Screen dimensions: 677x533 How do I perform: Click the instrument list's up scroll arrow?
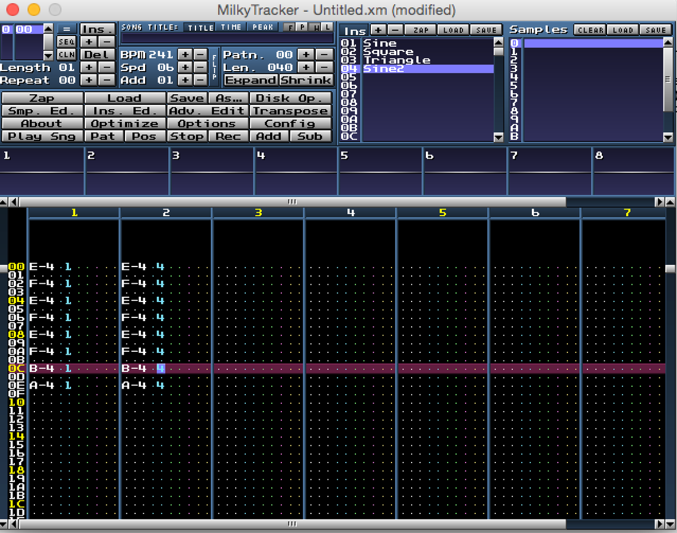pos(498,42)
